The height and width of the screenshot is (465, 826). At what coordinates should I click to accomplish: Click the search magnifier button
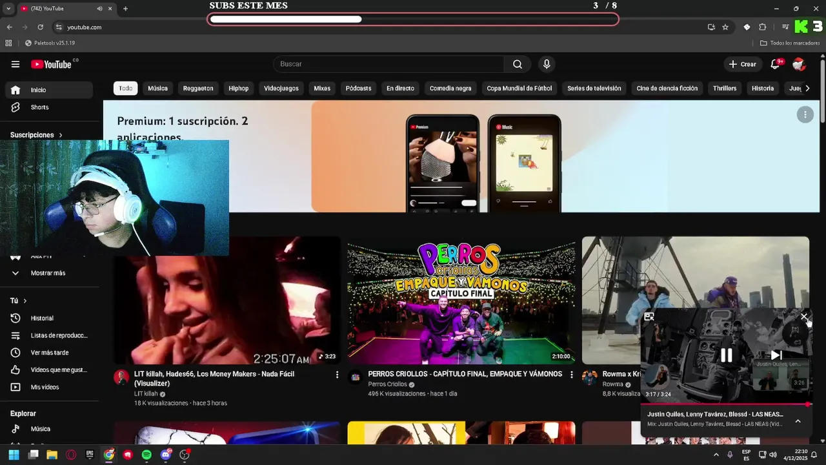tap(518, 64)
